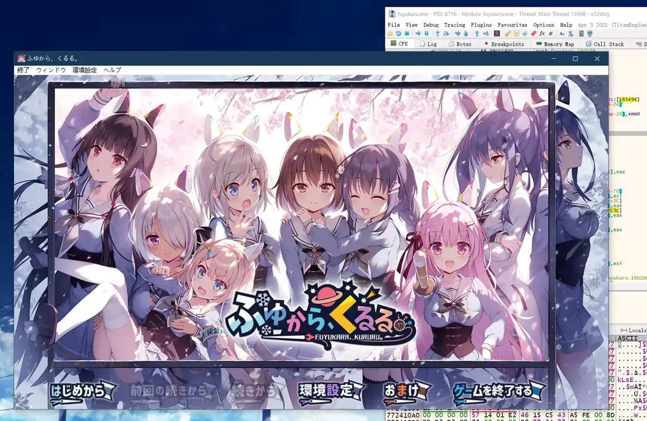Open the fx functions icon
The height and width of the screenshot is (421, 647).
tap(542, 33)
